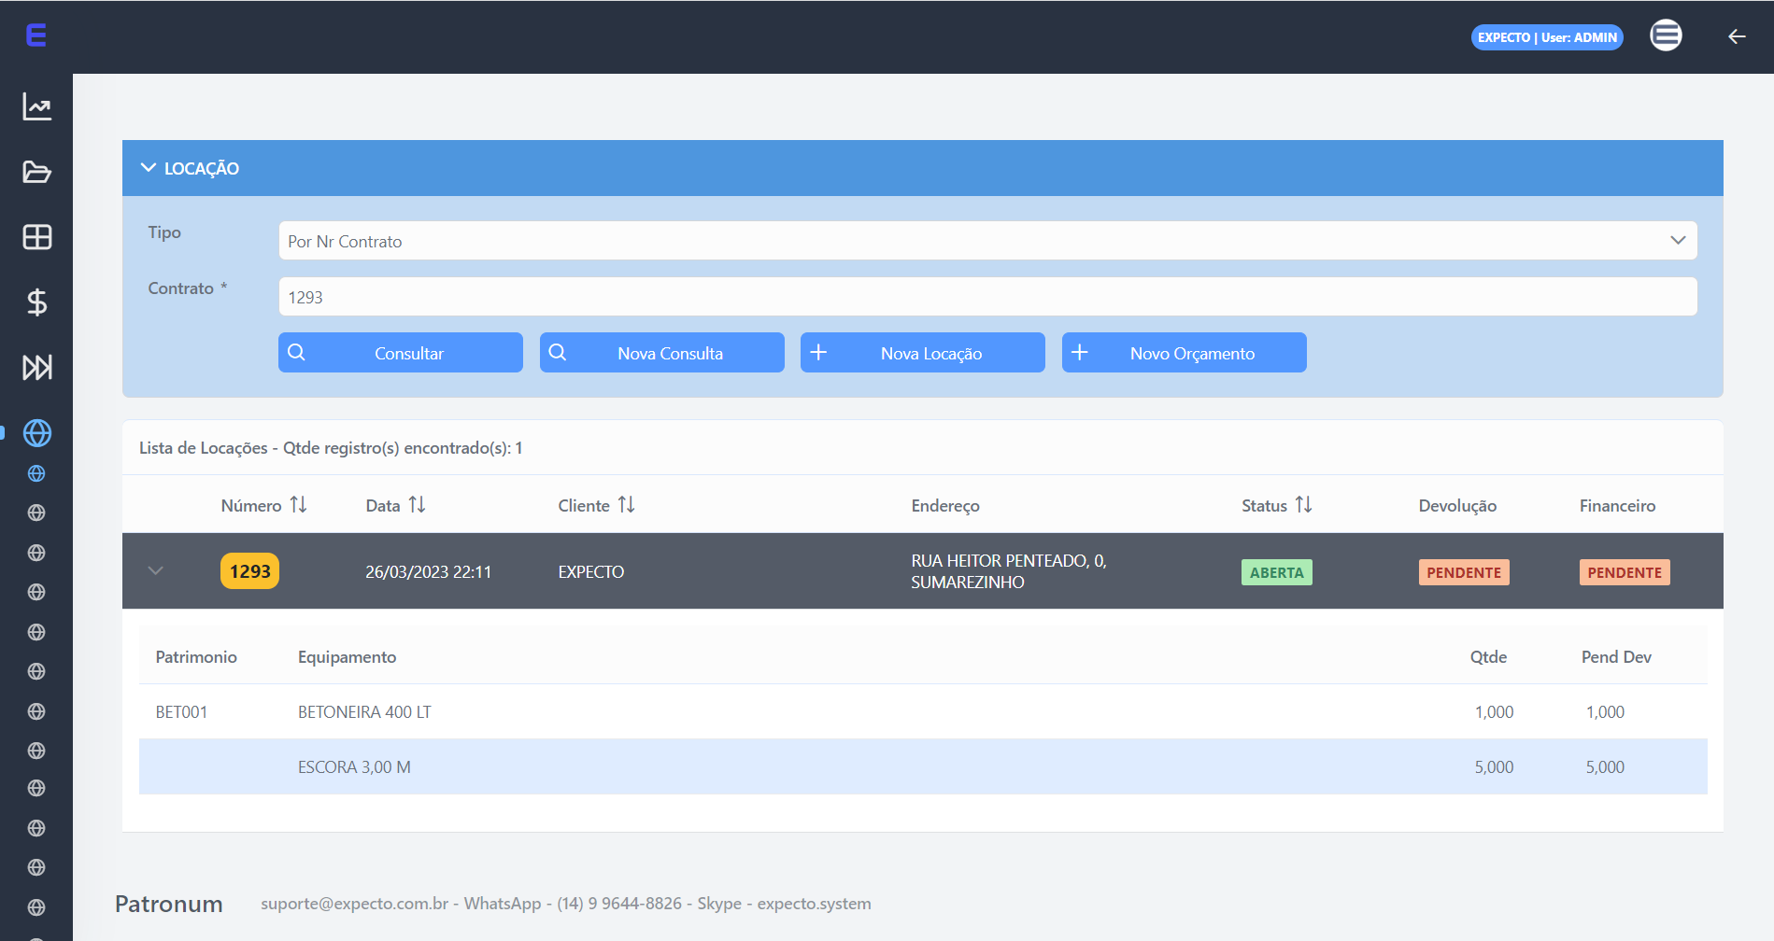The height and width of the screenshot is (941, 1774).
Task: Open the hamburger menu icon
Action: coord(1665,35)
